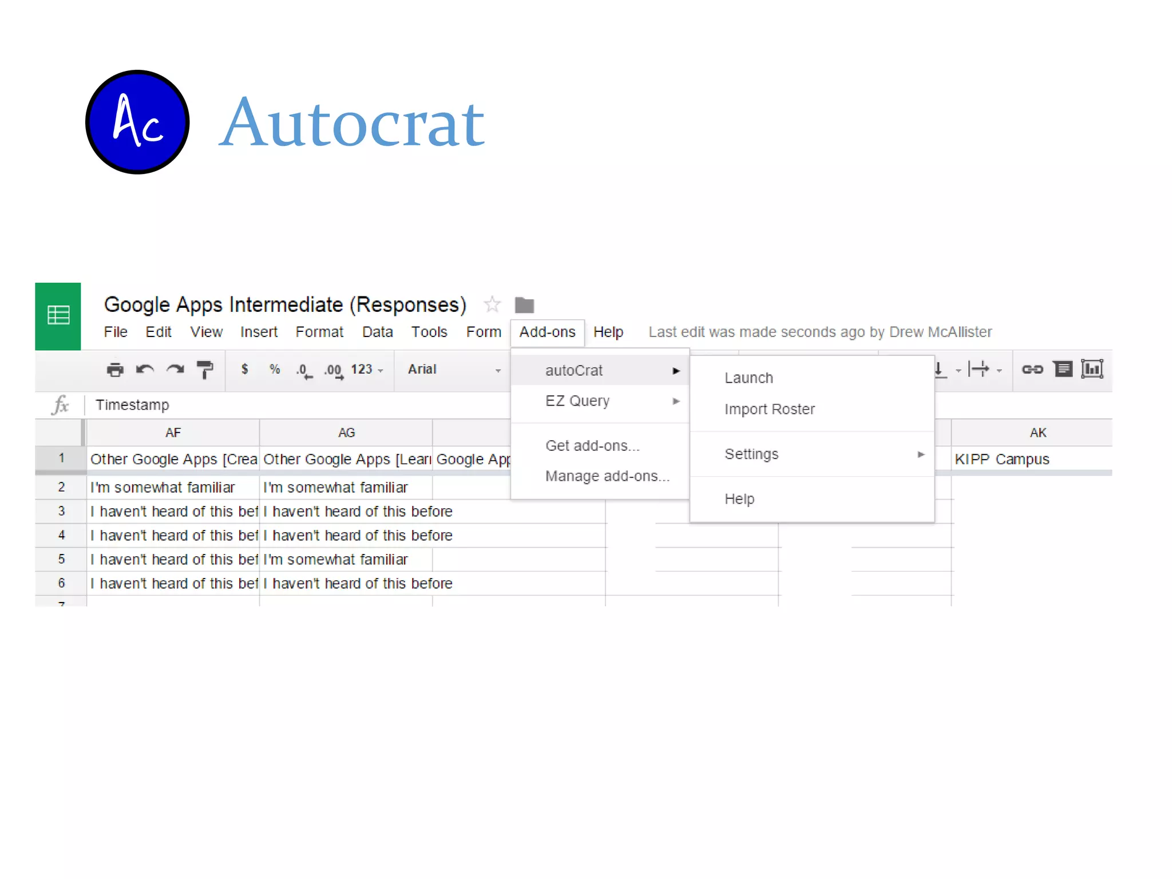Screen dimensions: 1172x879
Task: Expand the EZ Query submenu
Action: 600,401
